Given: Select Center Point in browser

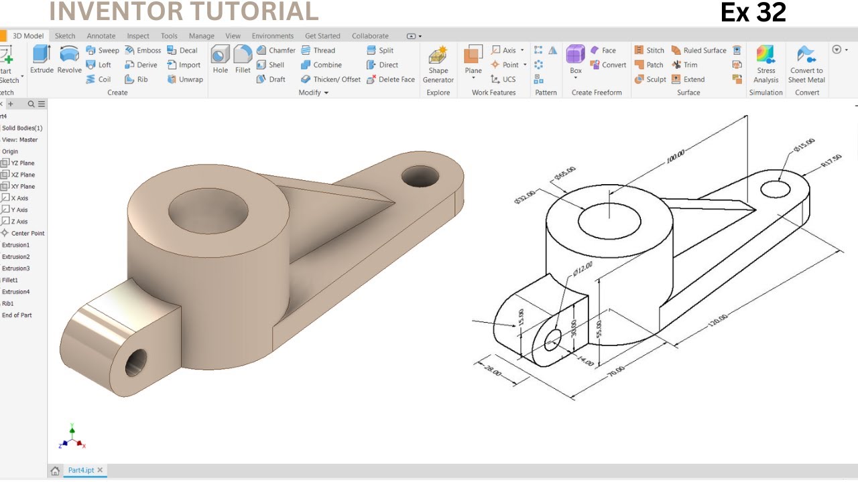Looking at the screenshot, I should tap(23, 233).
